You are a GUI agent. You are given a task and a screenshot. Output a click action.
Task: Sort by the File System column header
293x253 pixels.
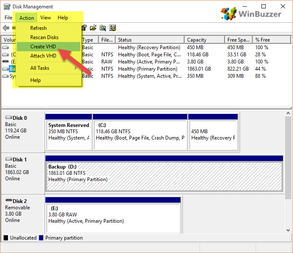coord(107,40)
